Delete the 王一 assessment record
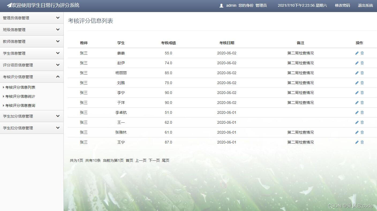The image size is (377, 211). [x=362, y=122]
